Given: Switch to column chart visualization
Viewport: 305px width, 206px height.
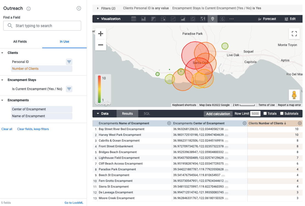Looking at the screenshot, I should click(143, 19).
